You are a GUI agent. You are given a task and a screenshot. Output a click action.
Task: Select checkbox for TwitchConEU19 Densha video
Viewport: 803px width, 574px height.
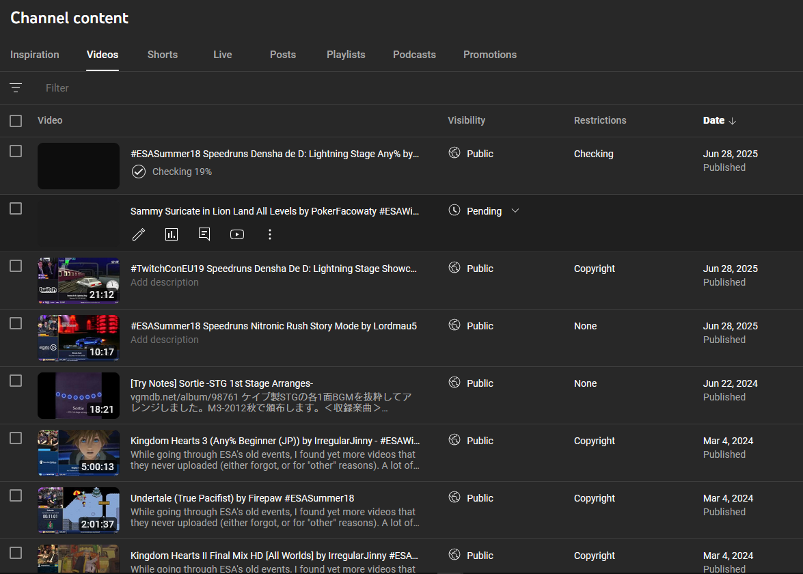click(16, 266)
